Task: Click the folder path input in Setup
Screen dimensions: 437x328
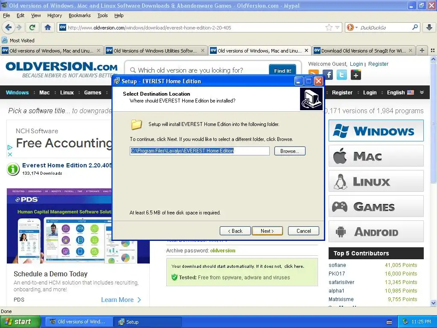Action: 200,151
